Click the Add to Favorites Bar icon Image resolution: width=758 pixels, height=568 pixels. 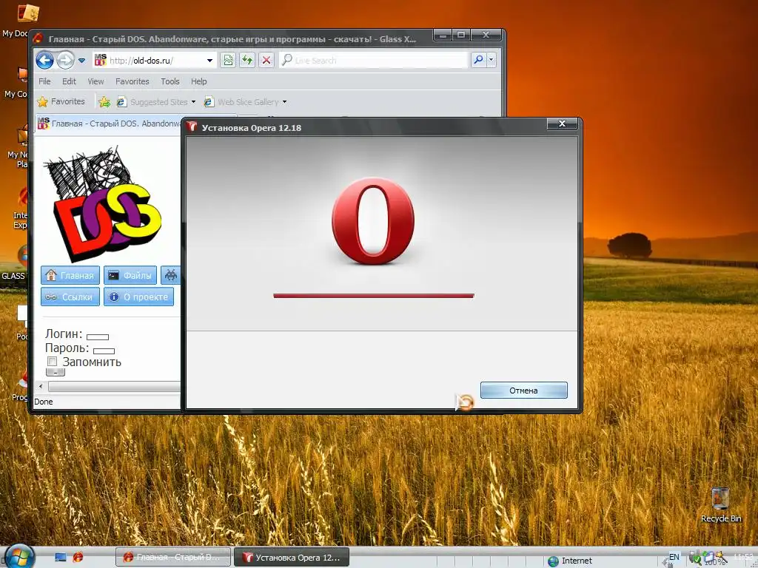[x=104, y=102]
